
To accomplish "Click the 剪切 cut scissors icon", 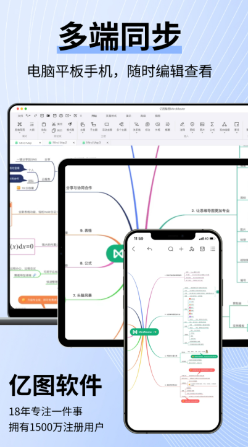I will (54, 124).
